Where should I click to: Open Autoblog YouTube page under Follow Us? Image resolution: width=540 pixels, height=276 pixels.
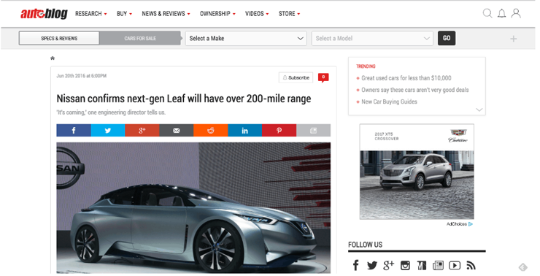pyautogui.click(x=455, y=265)
